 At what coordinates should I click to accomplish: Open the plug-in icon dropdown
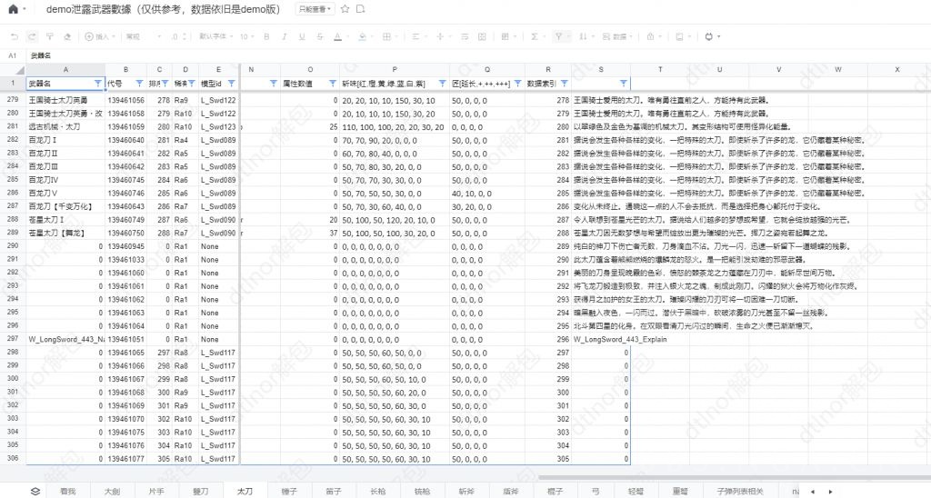pos(712,36)
